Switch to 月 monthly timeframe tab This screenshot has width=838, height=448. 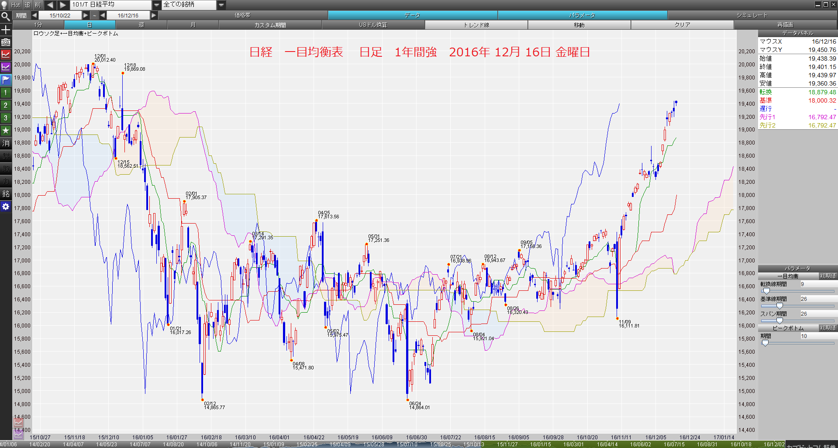(193, 25)
